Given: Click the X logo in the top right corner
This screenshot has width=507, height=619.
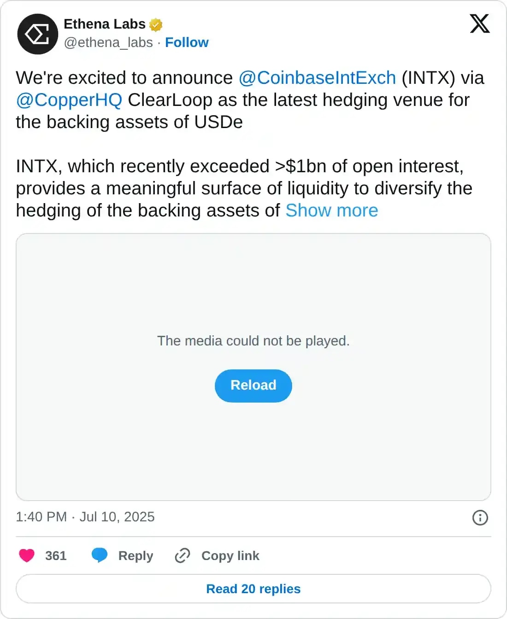Looking at the screenshot, I should 479,24.
